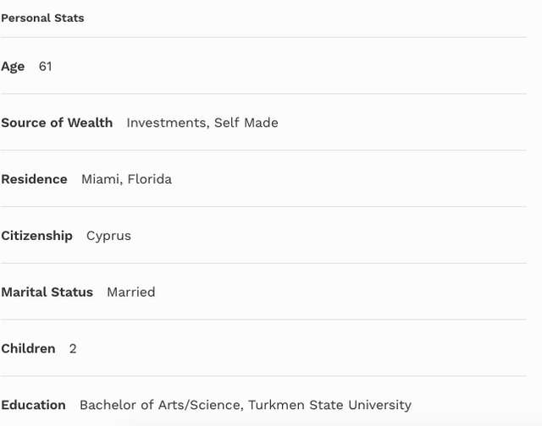The image size is (542, 426).
Task: Click the Source of Wealth label
Action: [x=57, y=123]
